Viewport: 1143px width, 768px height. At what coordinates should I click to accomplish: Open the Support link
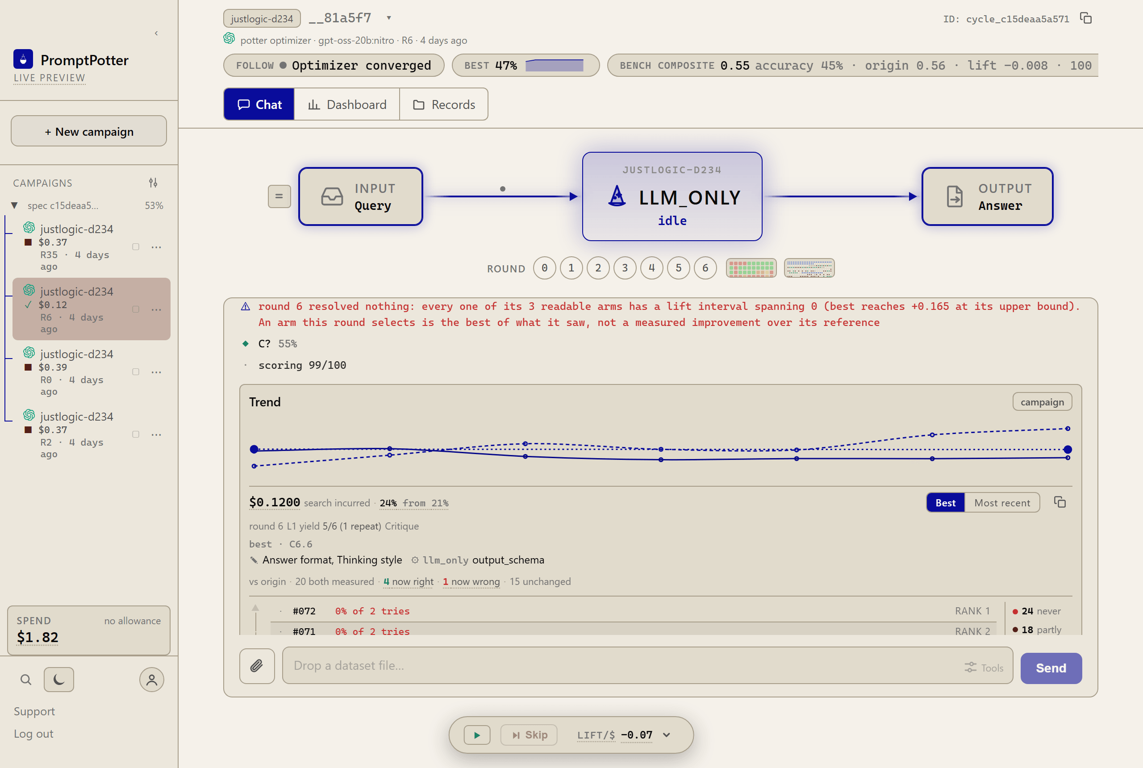pos(34,711)
